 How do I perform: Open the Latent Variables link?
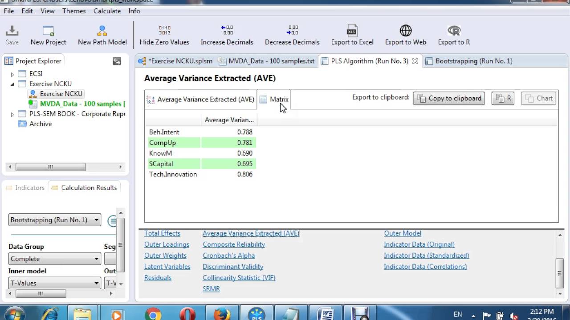pos(167,267)
